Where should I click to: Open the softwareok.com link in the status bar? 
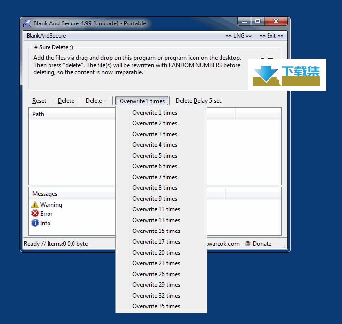223,244
